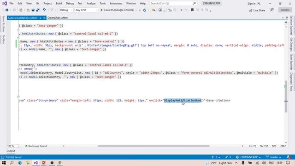Open the Edit menu

coord(19,3)
